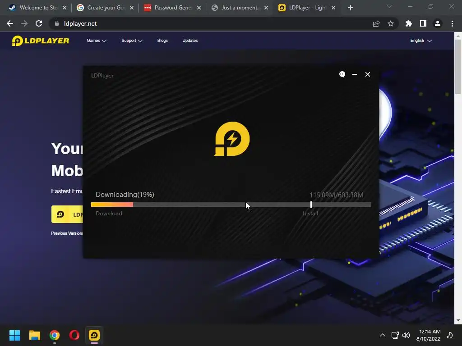The height and width of the screenshot is (346, 462).
Task: Go back to previous page
Action: (x=10, y=23)
